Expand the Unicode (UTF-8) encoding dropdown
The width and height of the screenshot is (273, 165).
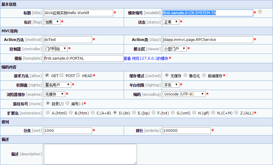pos(184,94)
